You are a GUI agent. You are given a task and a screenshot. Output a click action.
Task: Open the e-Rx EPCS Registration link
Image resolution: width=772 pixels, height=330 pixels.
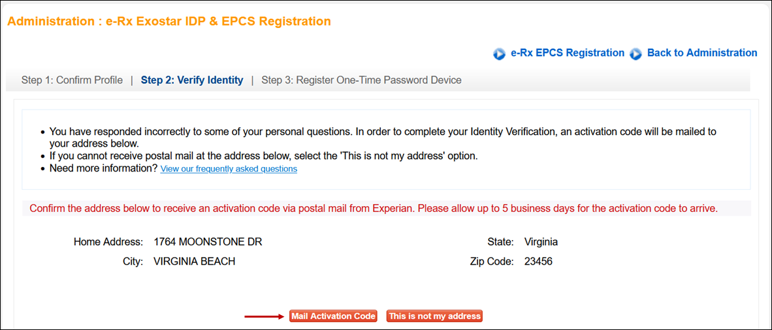568,53
